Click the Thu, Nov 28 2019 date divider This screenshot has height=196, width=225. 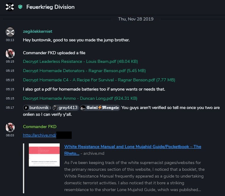point(136,19)
